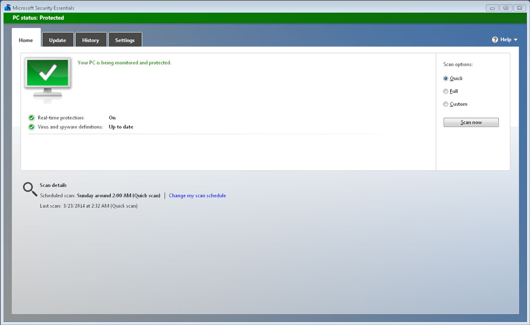Viewport: 530px width, 325px height.
Task: Click the Microsoft Security Essentials title bar icon
Action: (x=7, y=7)
